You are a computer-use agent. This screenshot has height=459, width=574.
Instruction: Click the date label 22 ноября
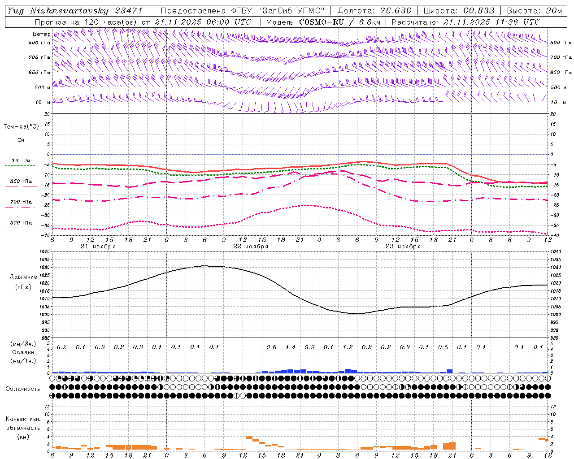(x=251, y=247)
